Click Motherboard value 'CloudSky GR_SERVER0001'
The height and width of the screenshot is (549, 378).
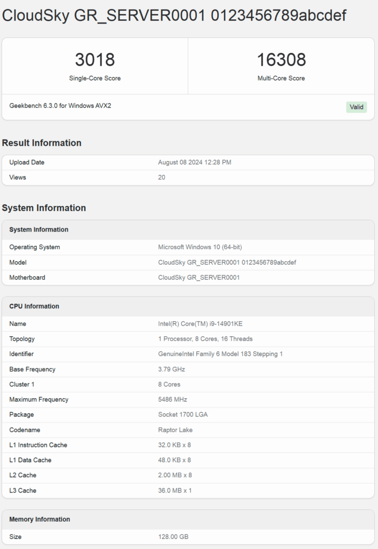coord(199,278)
